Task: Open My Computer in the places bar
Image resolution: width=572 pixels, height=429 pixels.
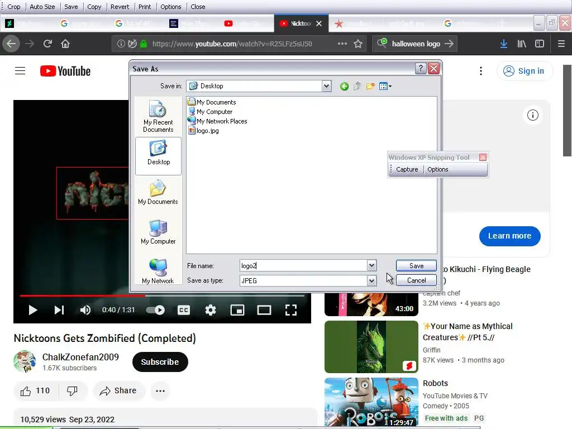Action: [x=158, y=232]
